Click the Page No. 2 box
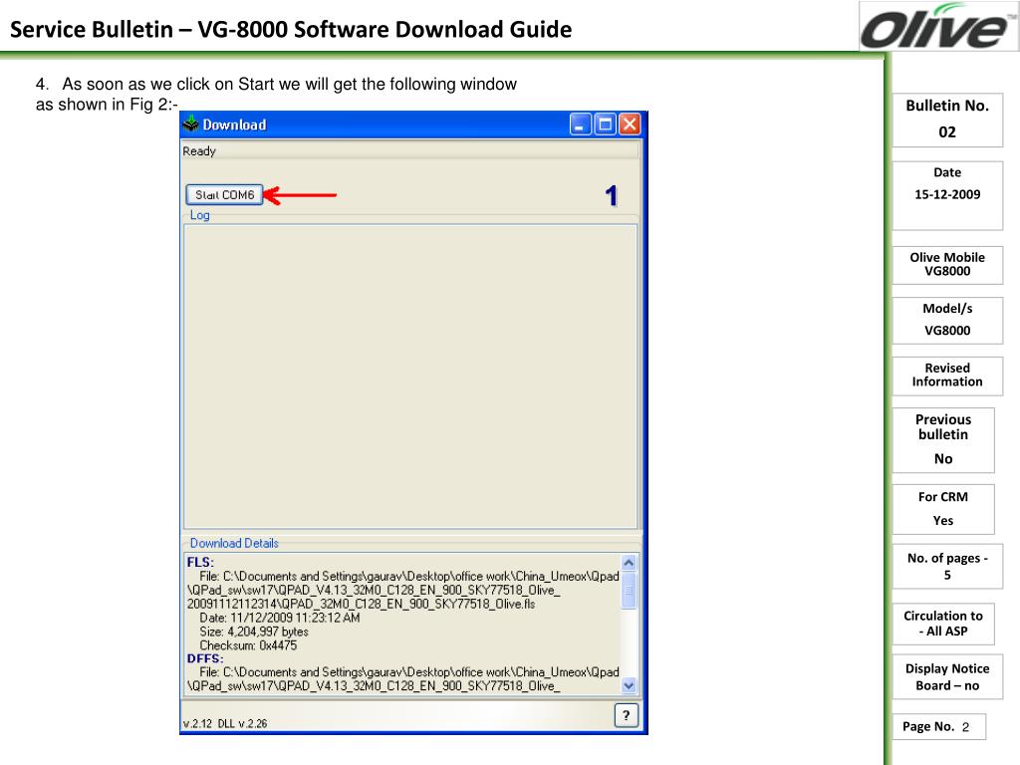Screen dimensions: 1020x765 [x=938, y=726]
